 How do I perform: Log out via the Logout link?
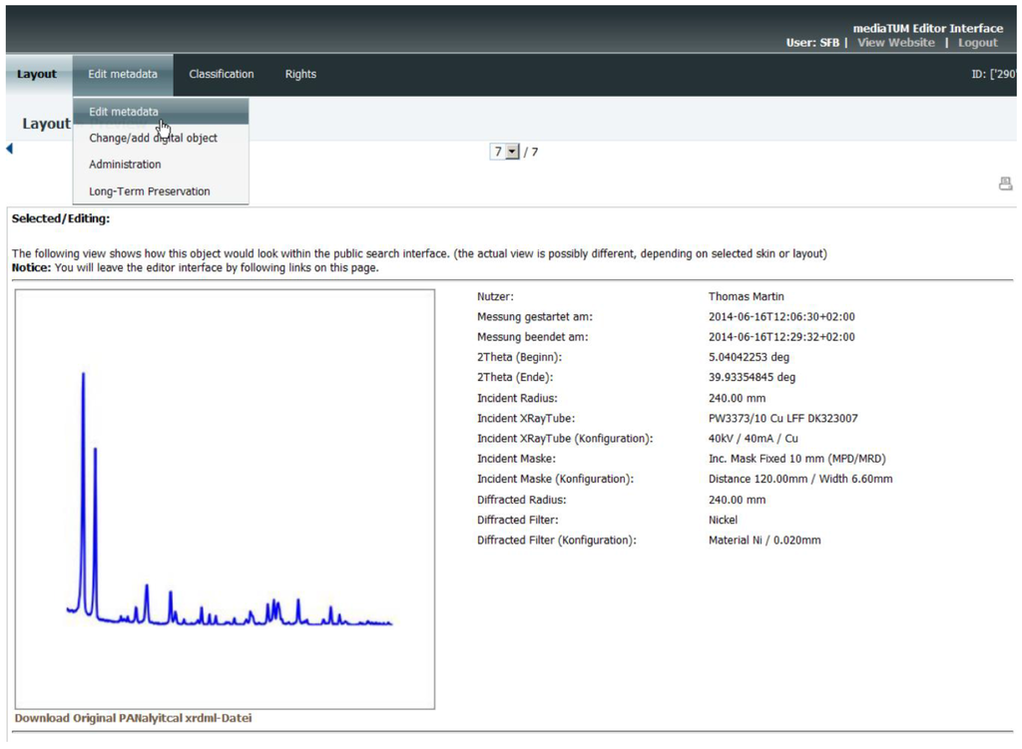tap(978, 43)
